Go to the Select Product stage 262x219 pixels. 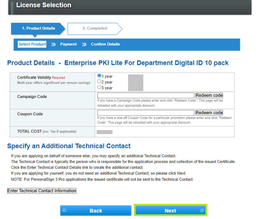32,44
